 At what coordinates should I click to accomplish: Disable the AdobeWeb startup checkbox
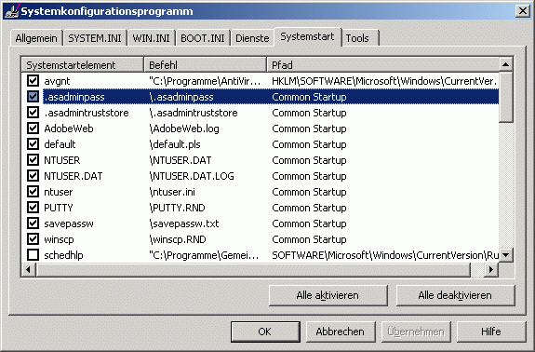33,129
